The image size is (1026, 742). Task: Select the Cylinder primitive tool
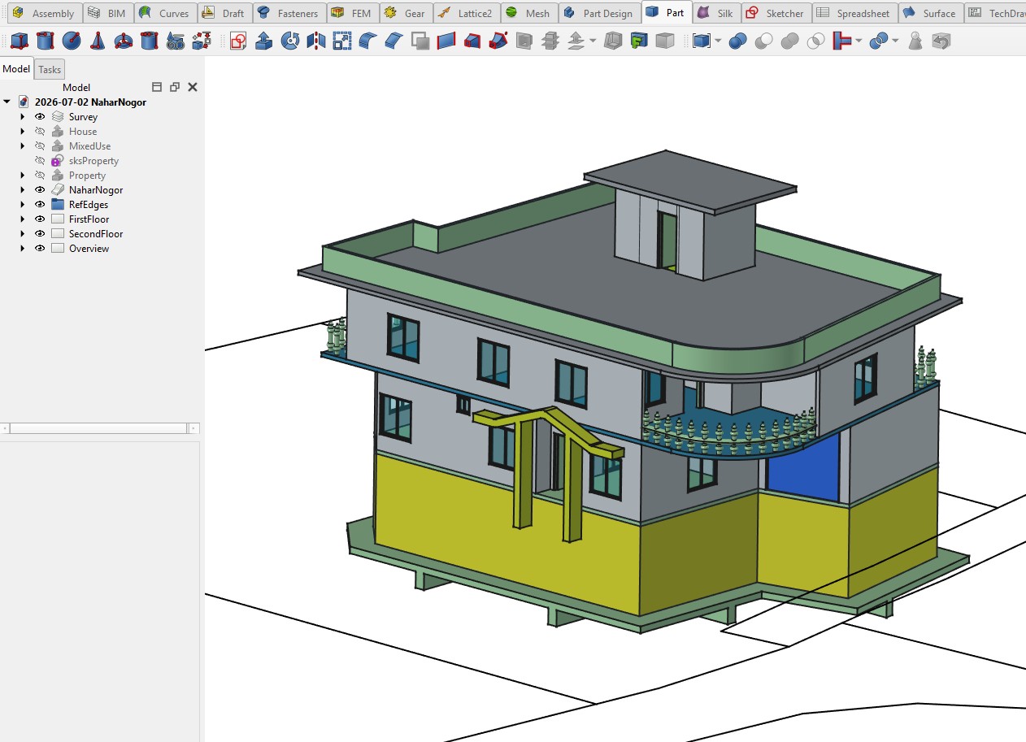pyautogui.click(x=46, y=41)
